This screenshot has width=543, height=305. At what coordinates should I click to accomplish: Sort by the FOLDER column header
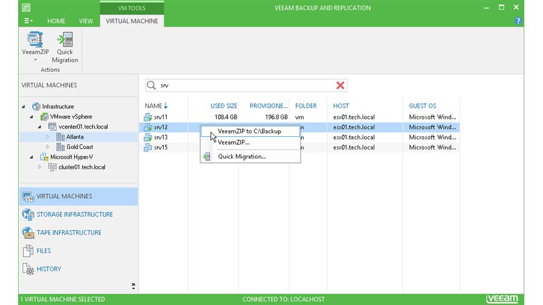click(x=306, y=106)
